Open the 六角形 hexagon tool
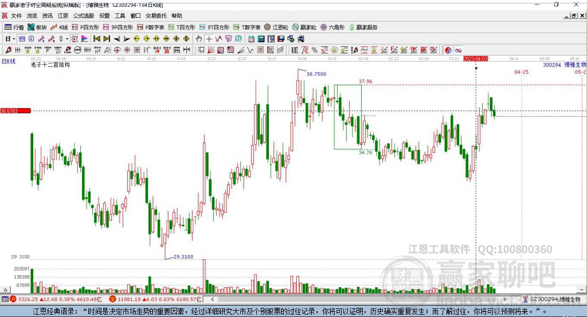The image size is (587, 317). tap(332, 27)
